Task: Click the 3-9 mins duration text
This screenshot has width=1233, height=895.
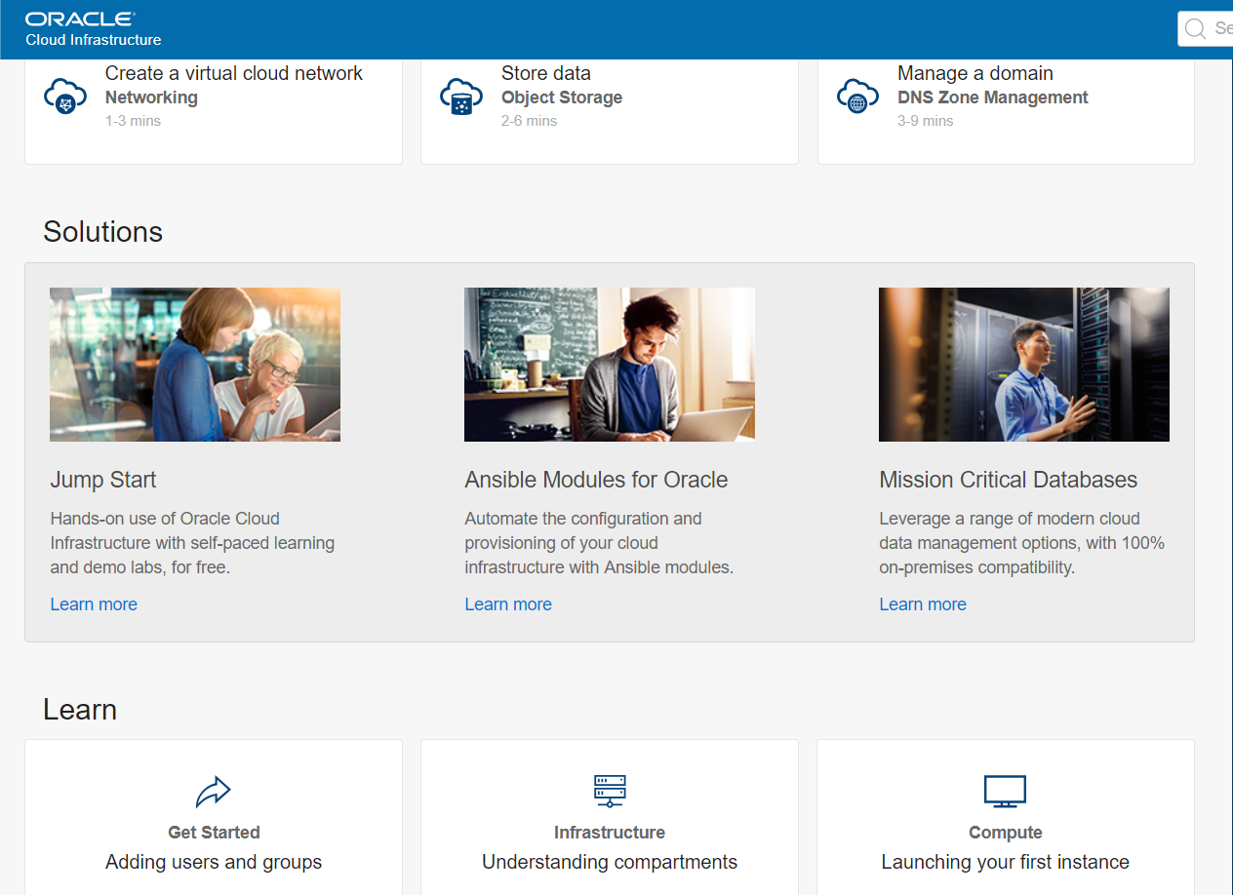Action: [x=926, y=121]
